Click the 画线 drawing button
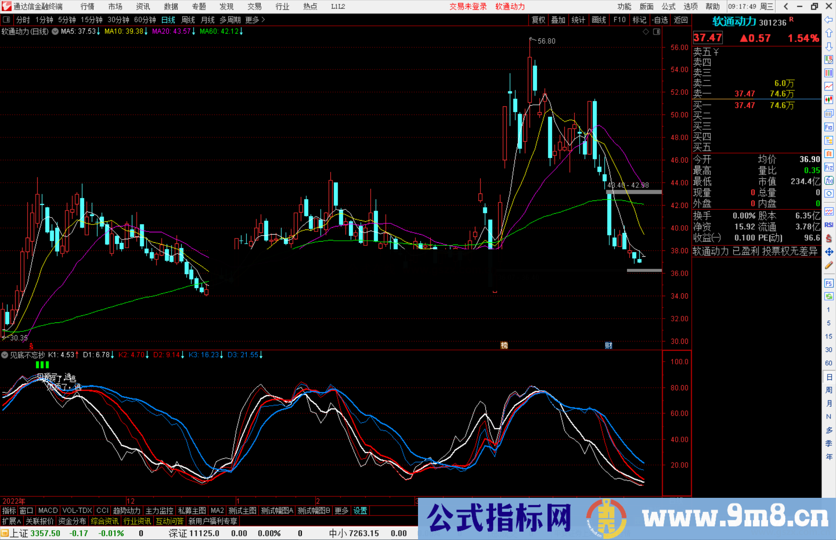This screenshot has width=836, height=540. pyautogui.click(x=599, y=20)
